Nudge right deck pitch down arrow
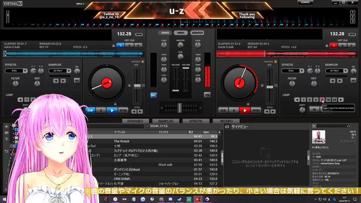This screenshot has height=203, width=361. pyautogui.click(x=267, y=111)
